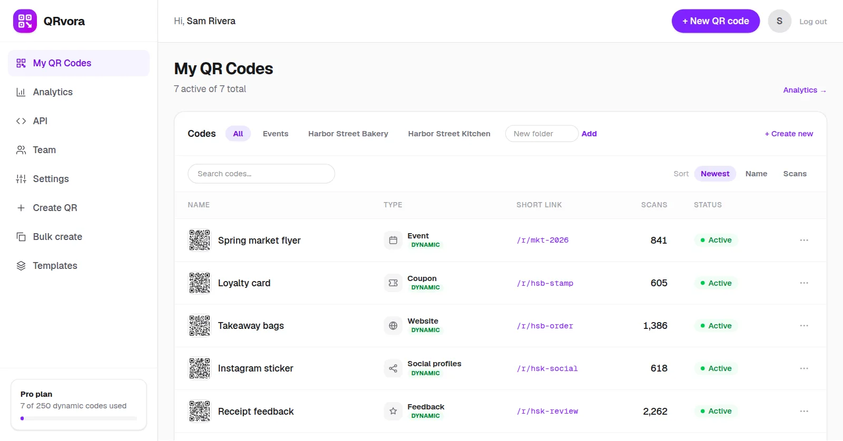This screenshot has height=441, width=843.
Task: Click the Social profiles share icon
Action: pos(393,368)
